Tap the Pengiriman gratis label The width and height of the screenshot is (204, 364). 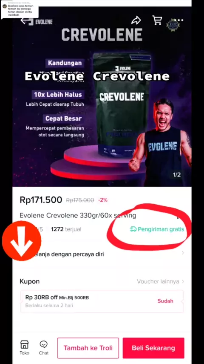pyautogui.click(x=161, y=229)
